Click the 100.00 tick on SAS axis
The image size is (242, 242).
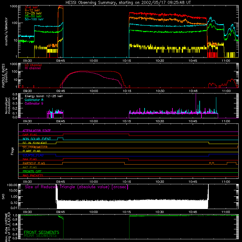[x=12, y=185]
